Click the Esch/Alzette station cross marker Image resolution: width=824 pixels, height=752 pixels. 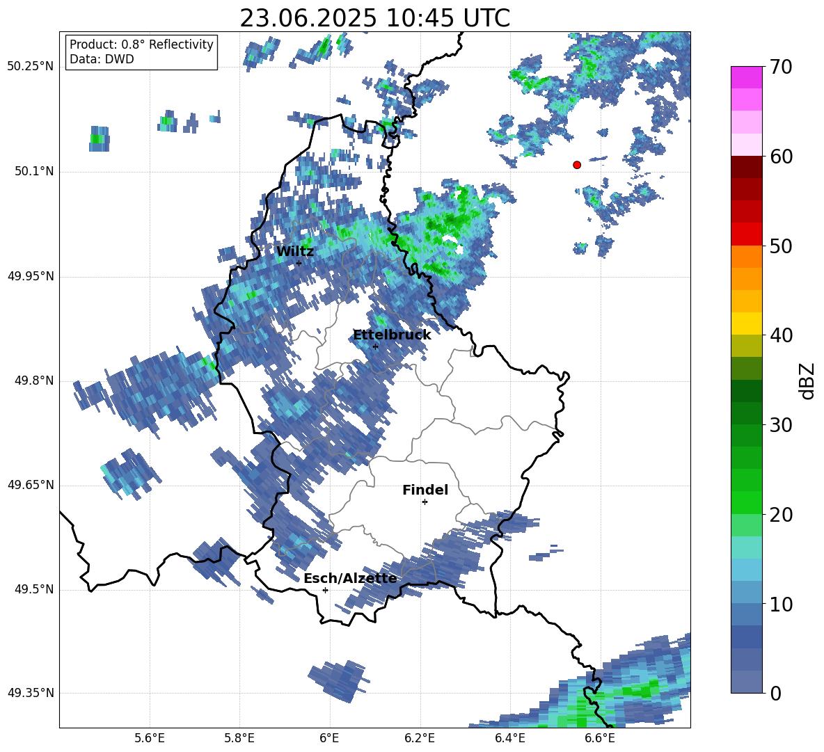[325, 590]
